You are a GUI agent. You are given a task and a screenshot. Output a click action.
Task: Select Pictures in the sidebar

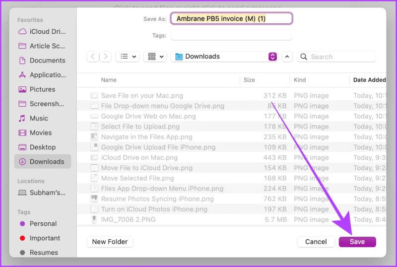(x=42, y=89)
